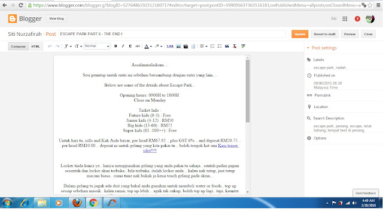This screenshot has width=383, height=215.
Task: Click the Undo arrow in editor toolbar
Action: coord(50,47)
